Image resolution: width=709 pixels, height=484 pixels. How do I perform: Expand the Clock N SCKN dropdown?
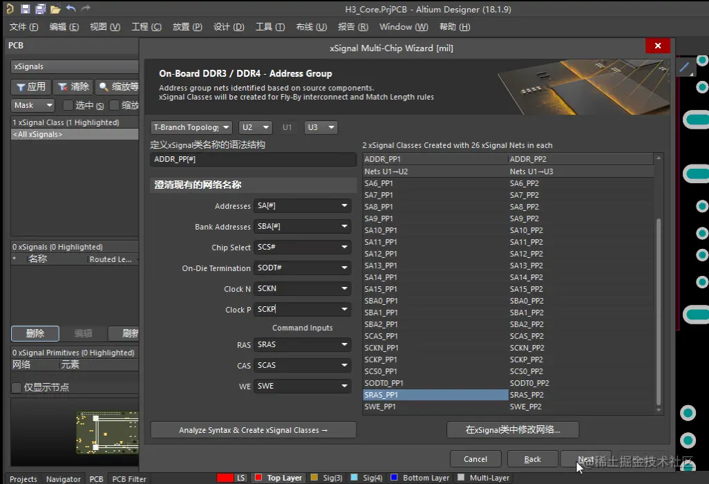pyautogui.click(x=344, y=288)
